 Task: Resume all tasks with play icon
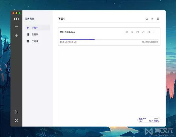click(152, 19)
